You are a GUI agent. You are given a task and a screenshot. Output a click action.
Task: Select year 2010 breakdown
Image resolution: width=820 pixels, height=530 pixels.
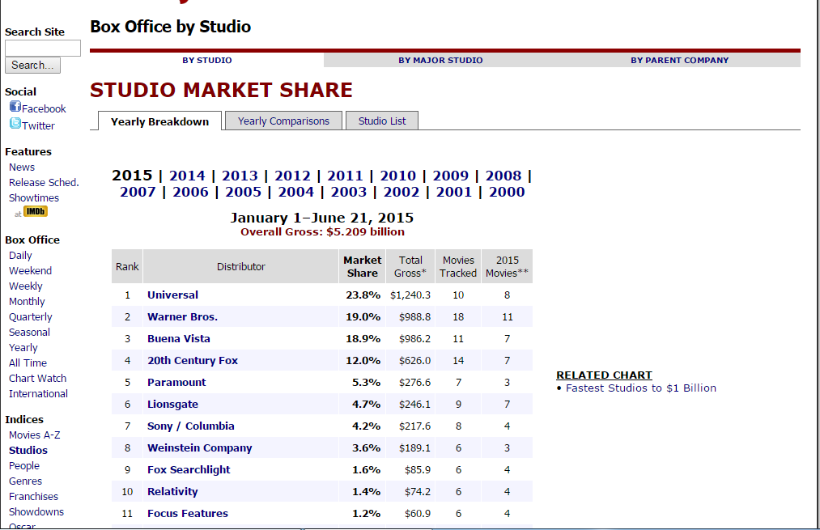pyautogui.click(x=398, y=176)
